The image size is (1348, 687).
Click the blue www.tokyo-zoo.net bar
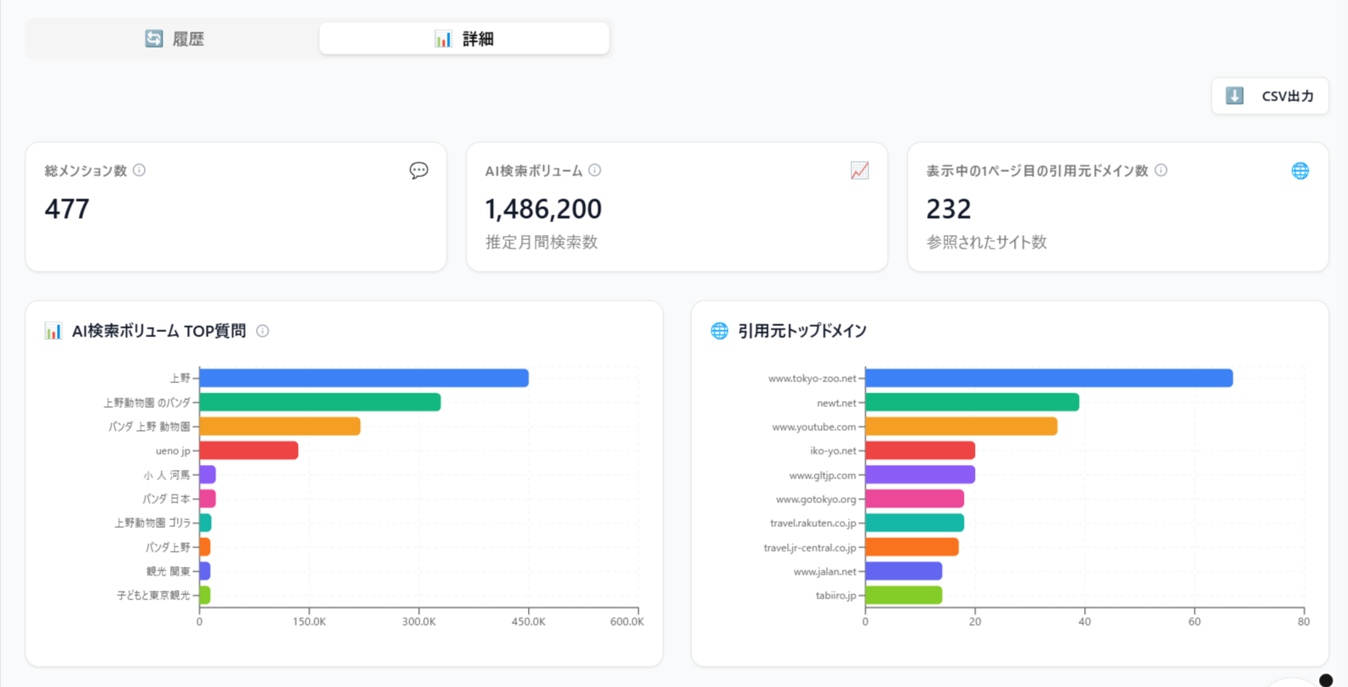click(1049, 378)
